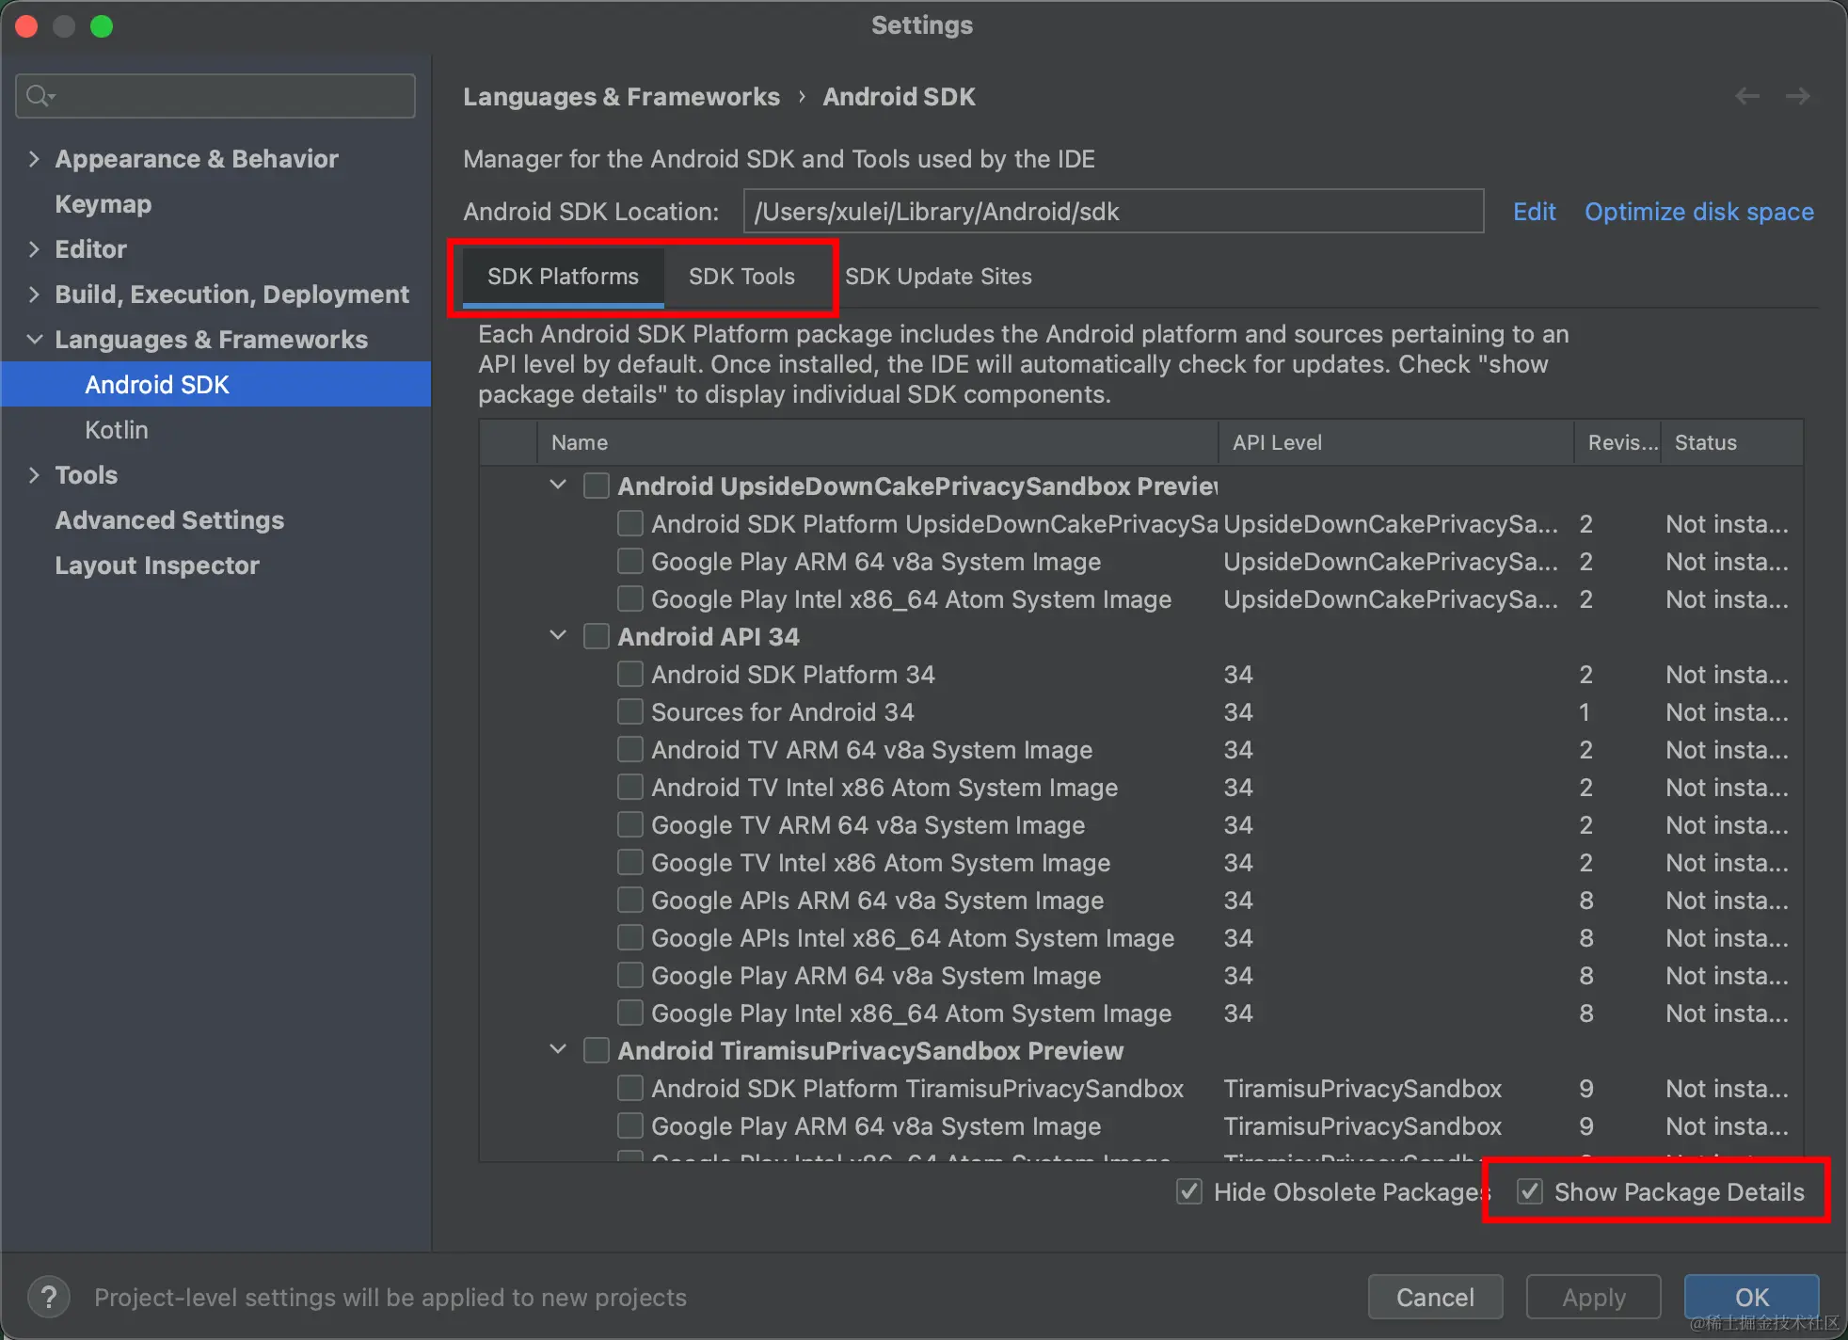This screenshot has height=1340, width=1848.
Task: Expand the Tools settings section
Action: pos(35,475)
